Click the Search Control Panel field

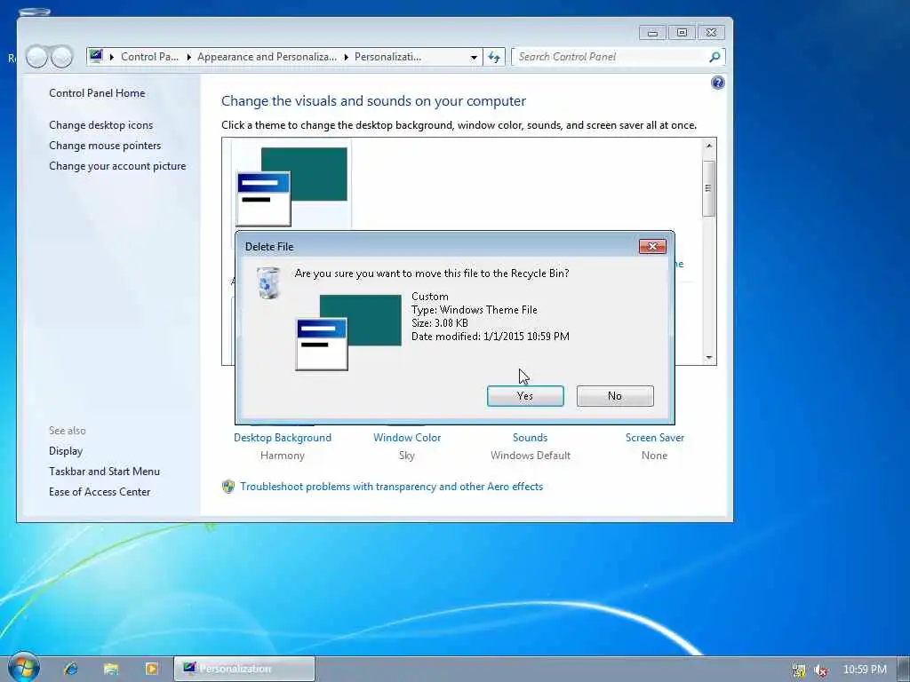click(610, 57)
